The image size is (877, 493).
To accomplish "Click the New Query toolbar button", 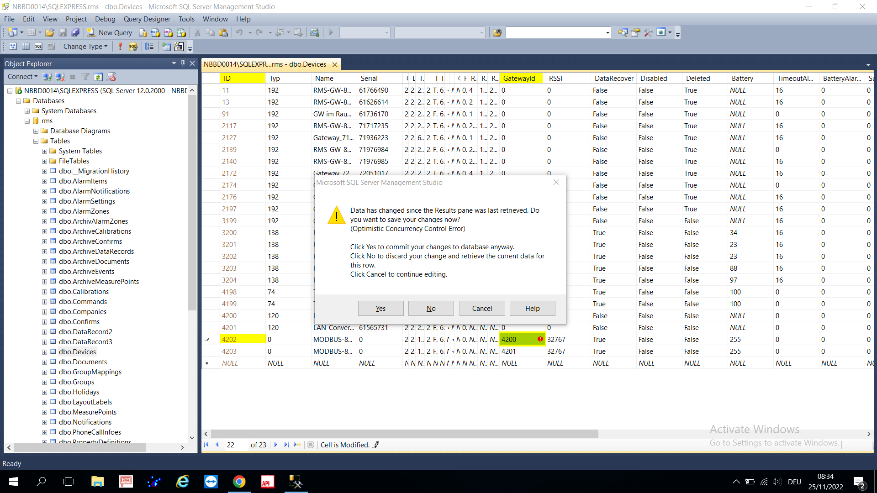I will click(110, 32).
